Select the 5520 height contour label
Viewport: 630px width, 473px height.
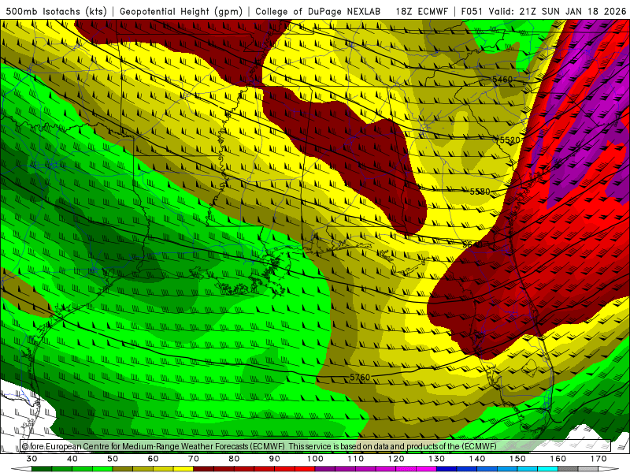coord(510,140)
